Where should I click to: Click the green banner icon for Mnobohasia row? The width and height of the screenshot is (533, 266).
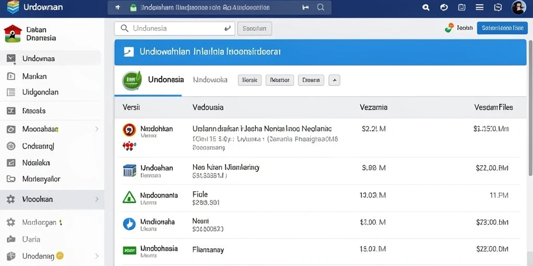tap(129, 251)
